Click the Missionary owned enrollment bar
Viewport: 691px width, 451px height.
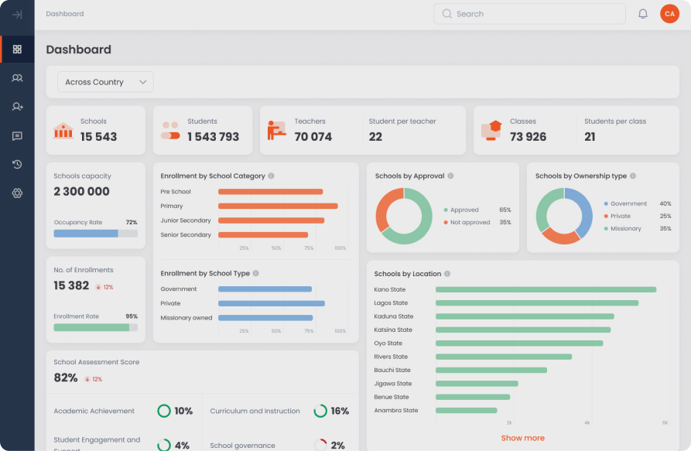tap(265, 317)
